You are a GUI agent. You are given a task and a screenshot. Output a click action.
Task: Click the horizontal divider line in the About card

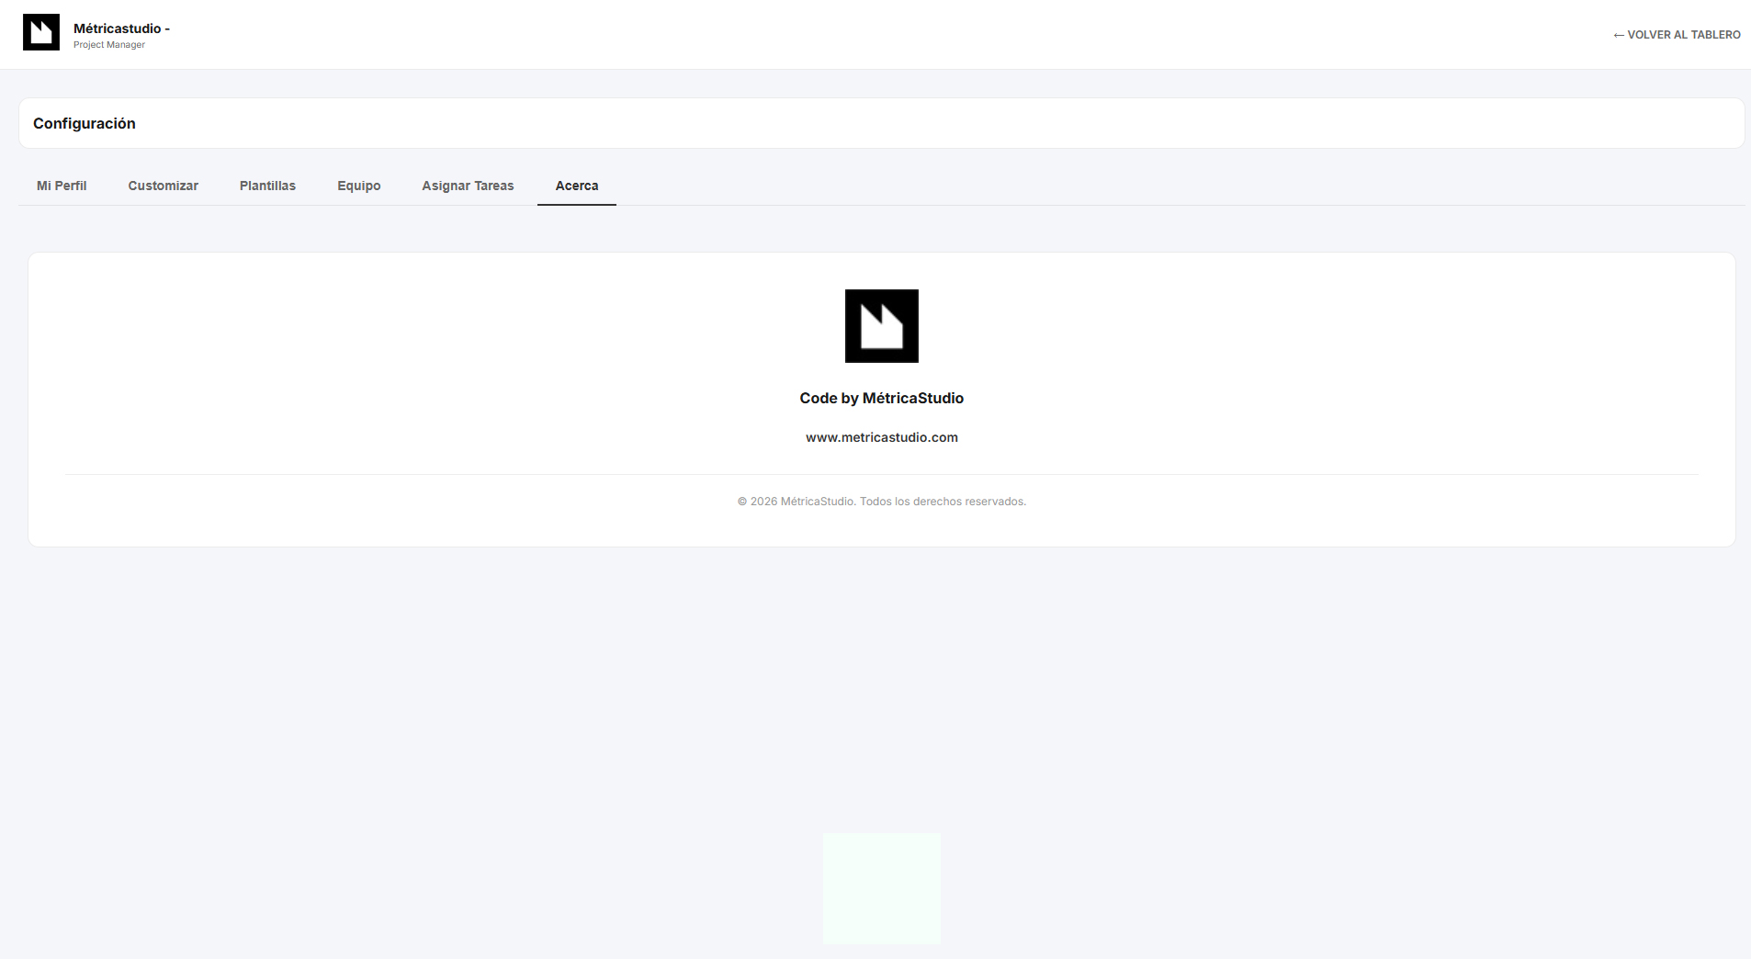(881, 474)
